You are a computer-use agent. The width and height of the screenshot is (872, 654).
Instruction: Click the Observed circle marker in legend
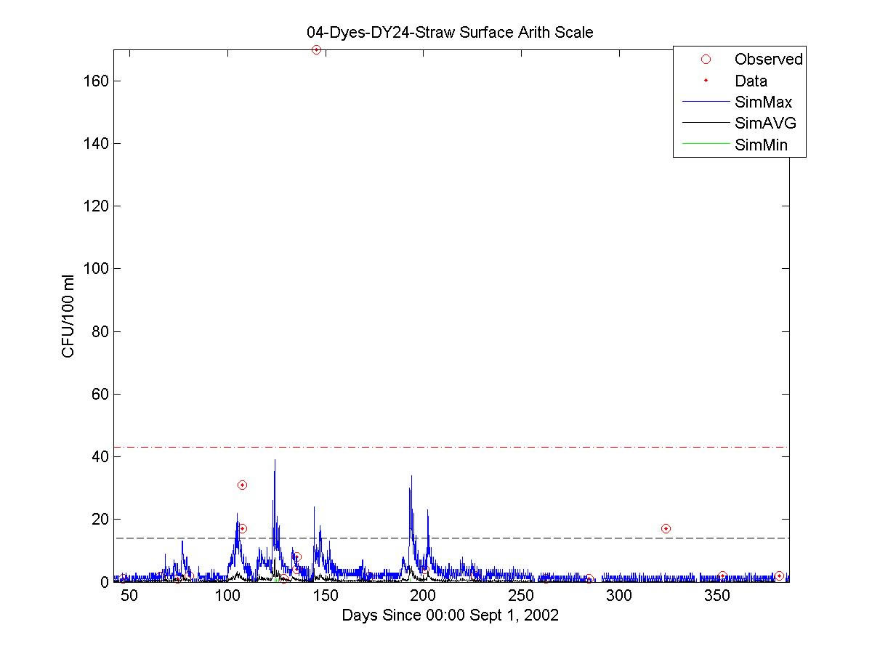704,60
